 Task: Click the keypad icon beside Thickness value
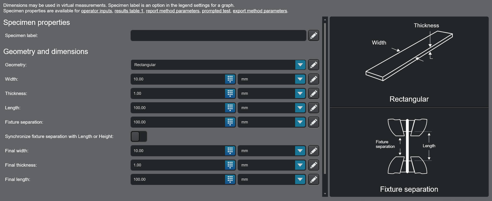click(230, 93)
